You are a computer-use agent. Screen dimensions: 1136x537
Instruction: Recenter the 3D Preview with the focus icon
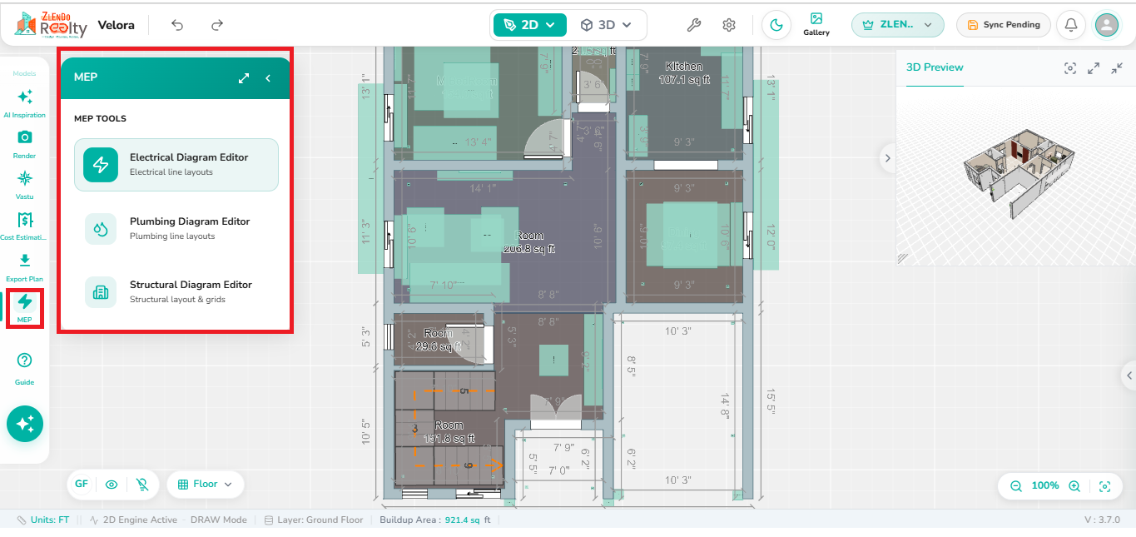[x=1070, y=68]
